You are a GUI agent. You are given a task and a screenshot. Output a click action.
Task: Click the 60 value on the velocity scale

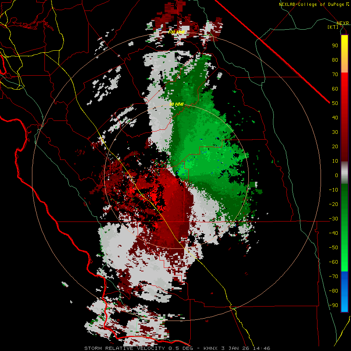[x=335, y=89]
